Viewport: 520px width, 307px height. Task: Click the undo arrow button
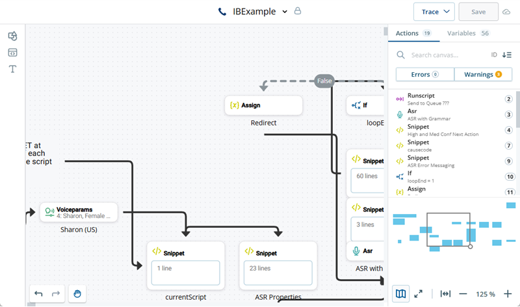[x=38, y=293]
